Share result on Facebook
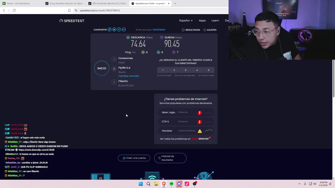This screenshot has height=188, width=335. (119, 30)
